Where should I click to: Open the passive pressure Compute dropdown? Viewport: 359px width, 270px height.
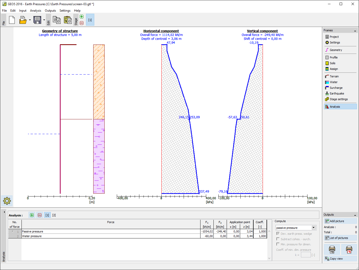tap(314, 228)
